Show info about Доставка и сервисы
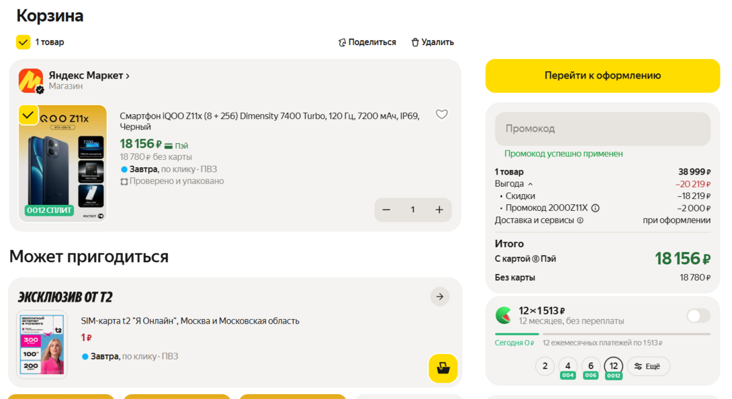This screenshot has height=399, width=732. click(580, 220)
